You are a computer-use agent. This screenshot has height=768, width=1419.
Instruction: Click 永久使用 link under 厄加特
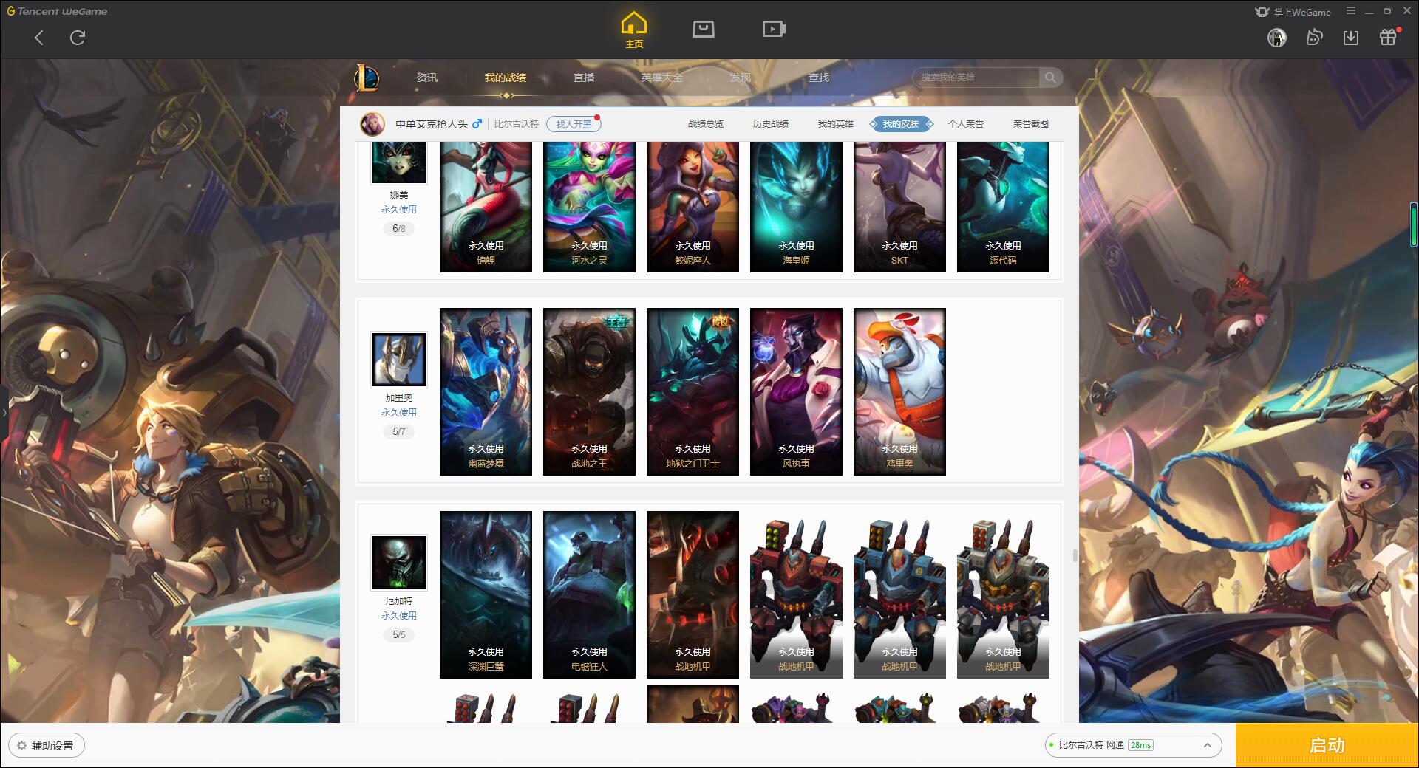pyautogui.click(x=399, y=616)
